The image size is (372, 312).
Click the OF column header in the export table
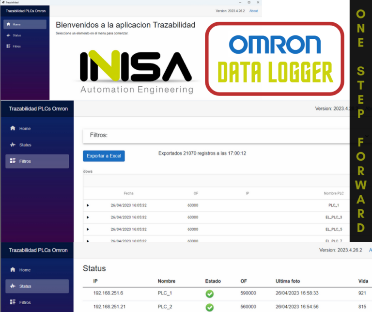tap(196, 193)
